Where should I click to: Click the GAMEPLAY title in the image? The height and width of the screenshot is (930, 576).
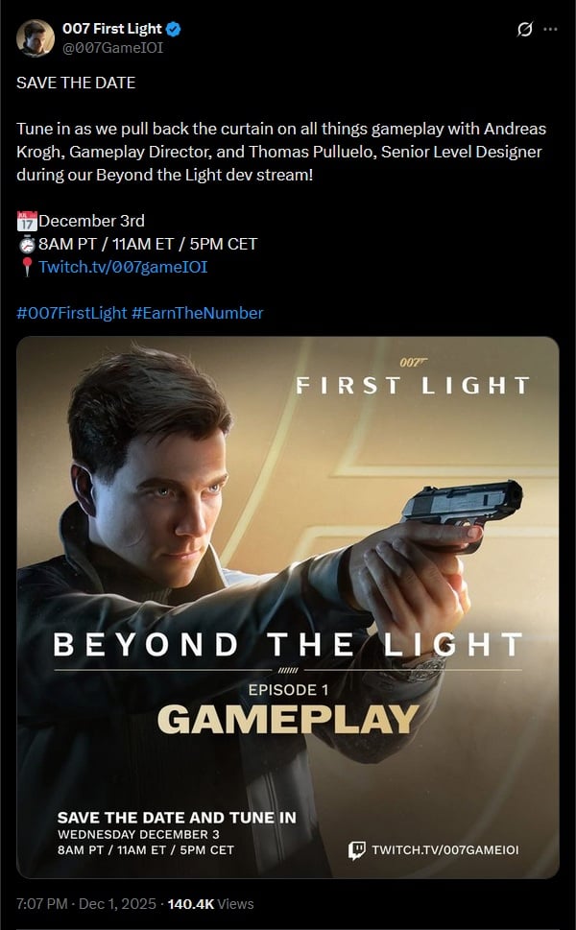288,720
